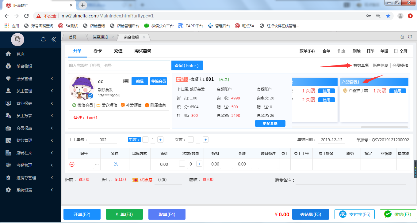Click the 手工单号 field showing 002
This screenshot has height=223, width=417.
[103, 140]
